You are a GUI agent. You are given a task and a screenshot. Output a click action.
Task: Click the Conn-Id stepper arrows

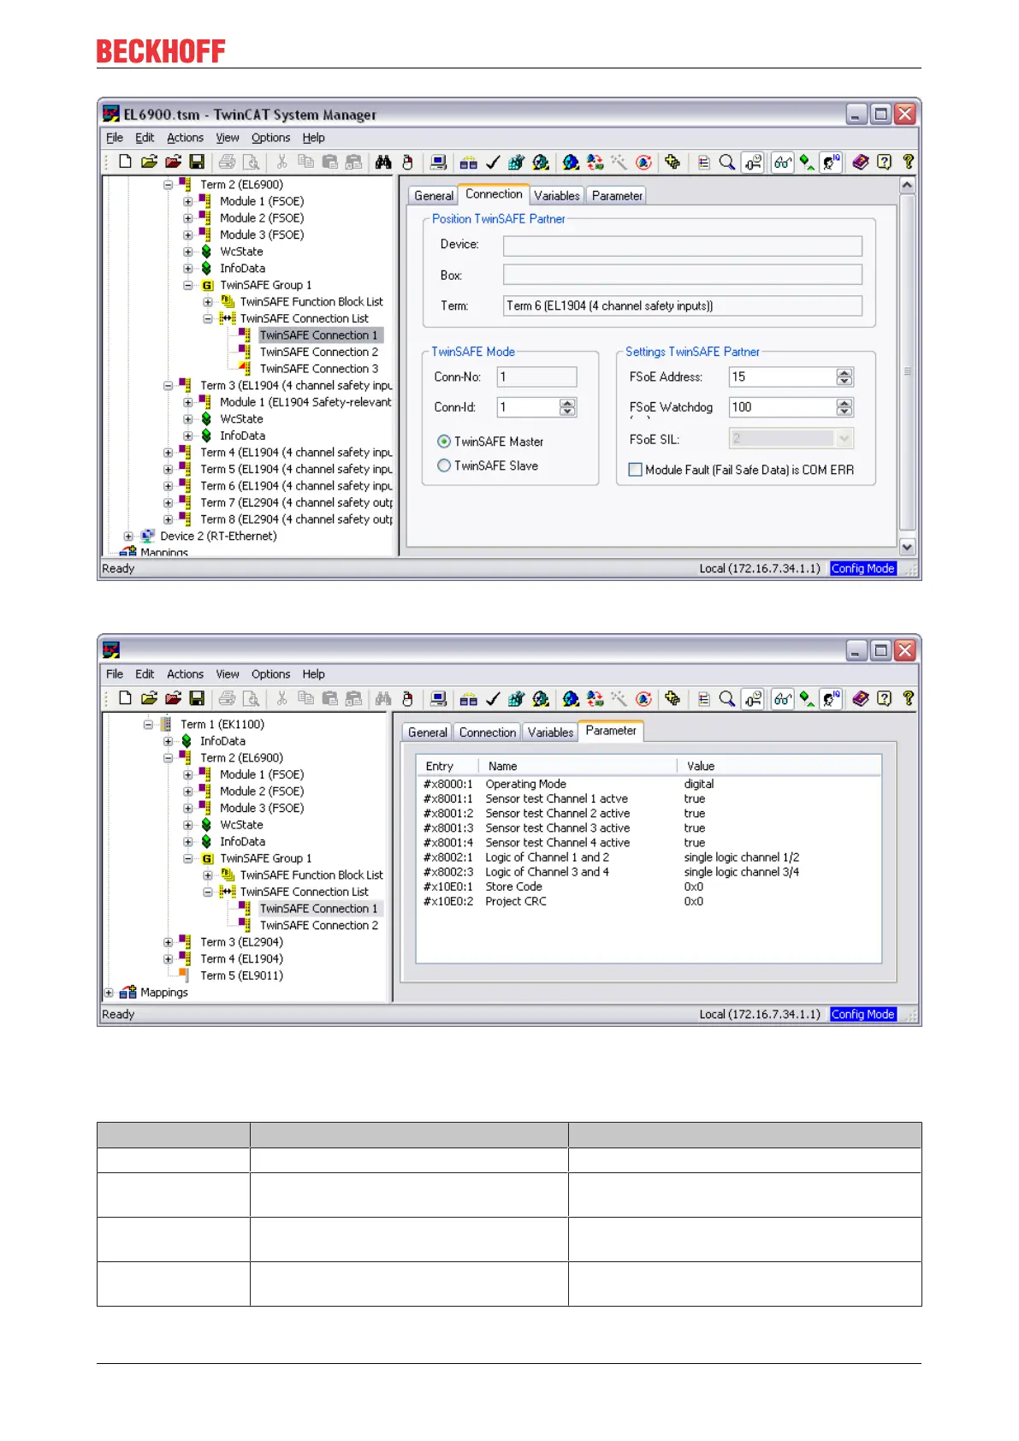tap(567, 407)
